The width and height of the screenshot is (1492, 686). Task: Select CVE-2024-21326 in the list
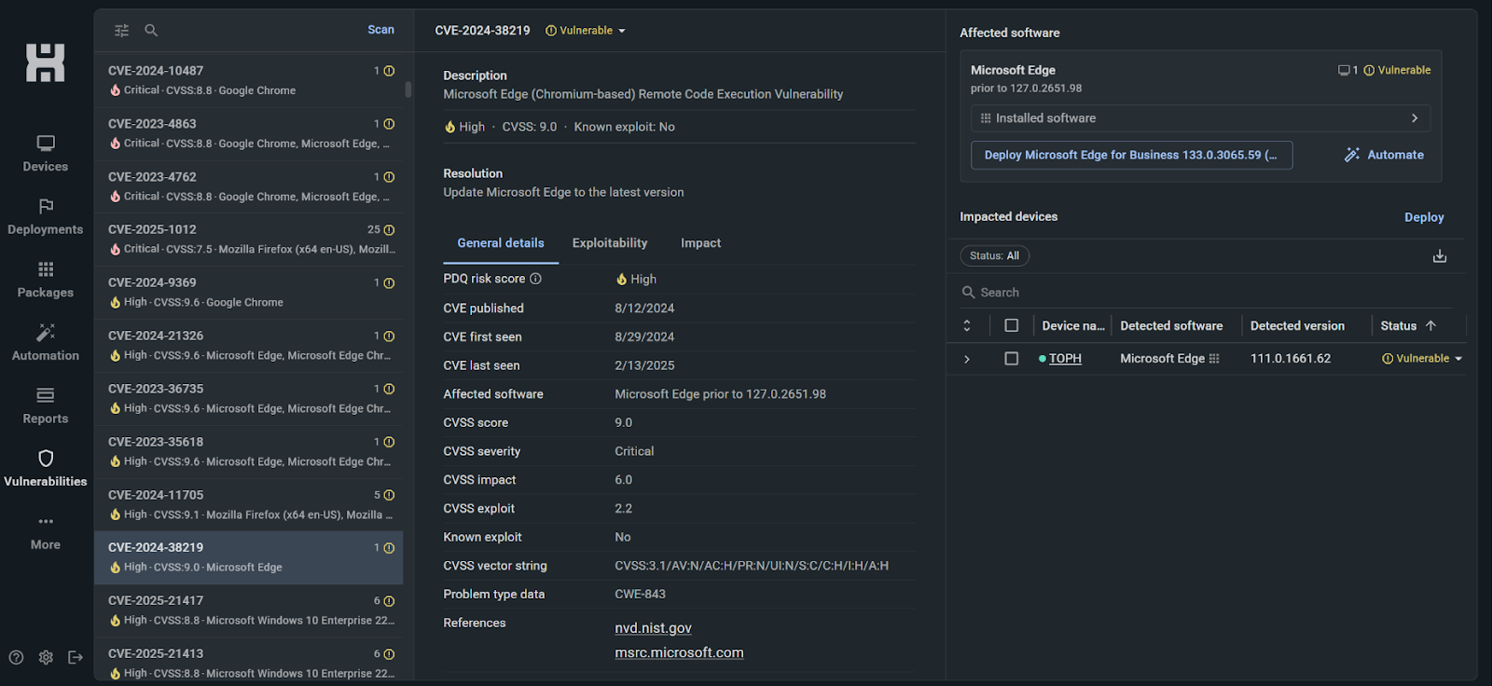click(249, 345)
